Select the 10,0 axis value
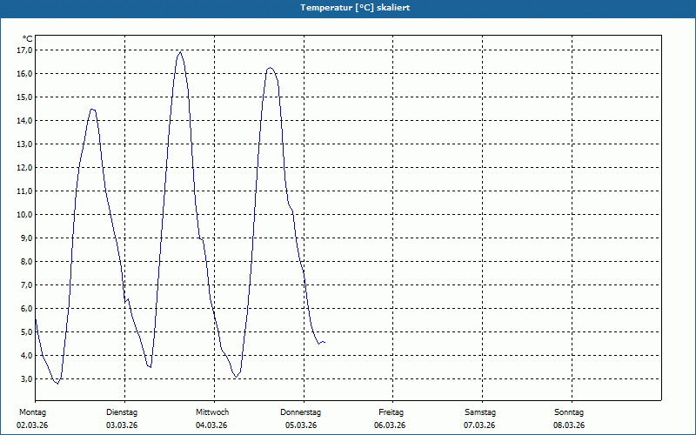 (x=24, y=215)
